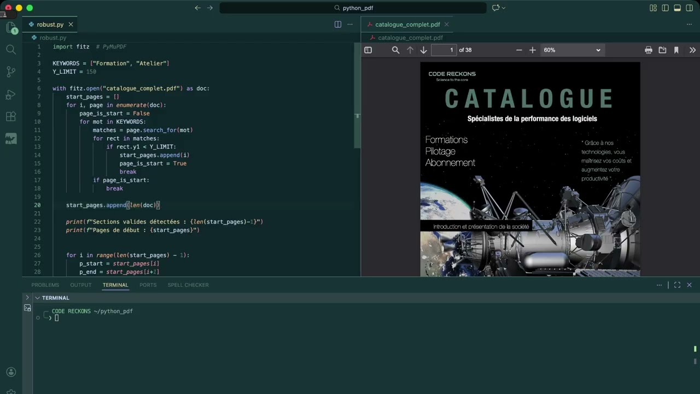Zoom out the PDF viewer

519,50
